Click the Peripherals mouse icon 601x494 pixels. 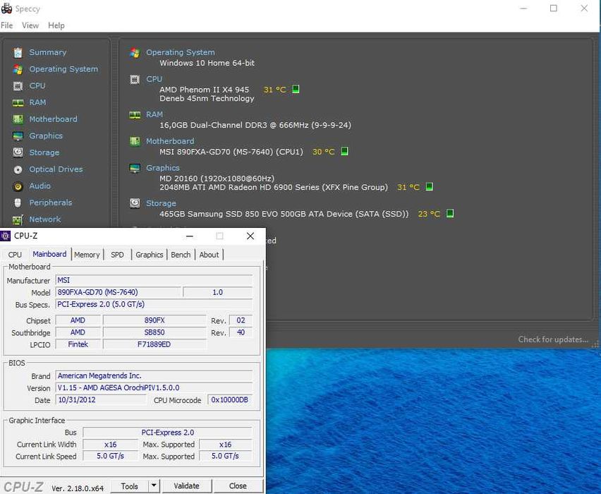click(18, 203)
